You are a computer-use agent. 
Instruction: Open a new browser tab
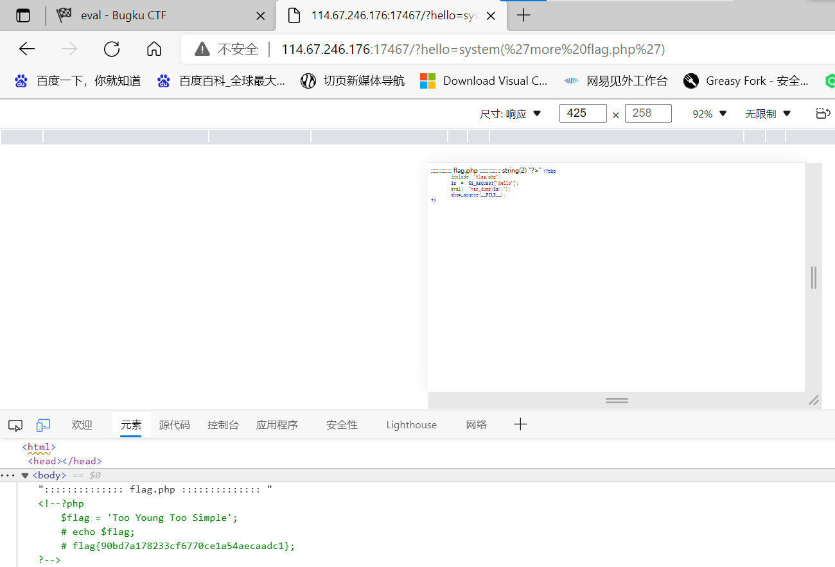(x=523, y=15)
